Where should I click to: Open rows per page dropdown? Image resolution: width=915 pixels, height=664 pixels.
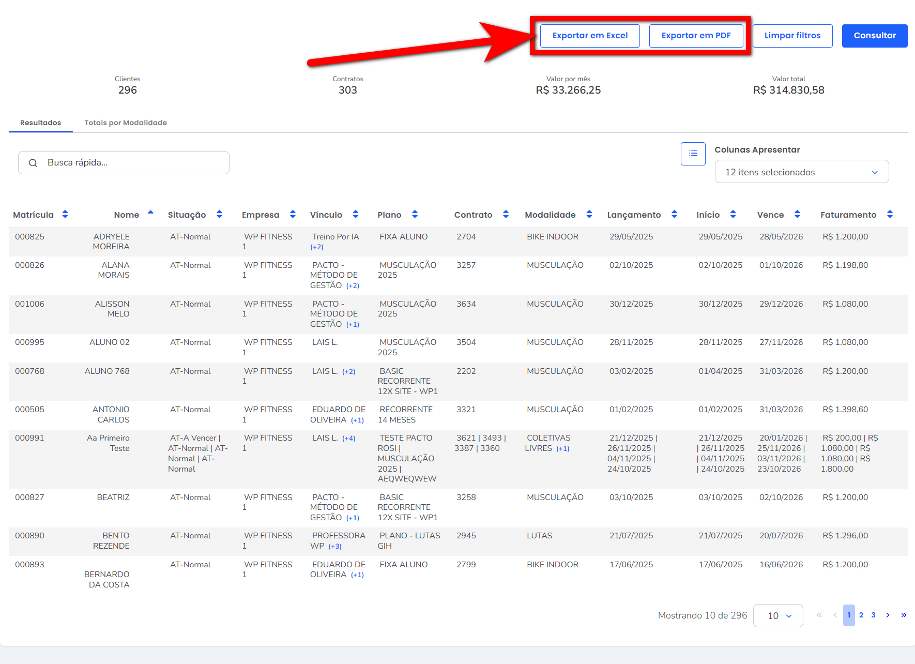click(x=778, y=616)
